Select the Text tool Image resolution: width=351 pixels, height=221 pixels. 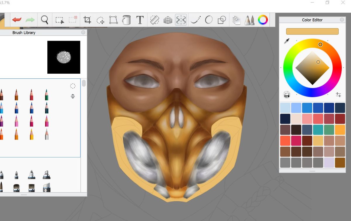tap(140, 20)
